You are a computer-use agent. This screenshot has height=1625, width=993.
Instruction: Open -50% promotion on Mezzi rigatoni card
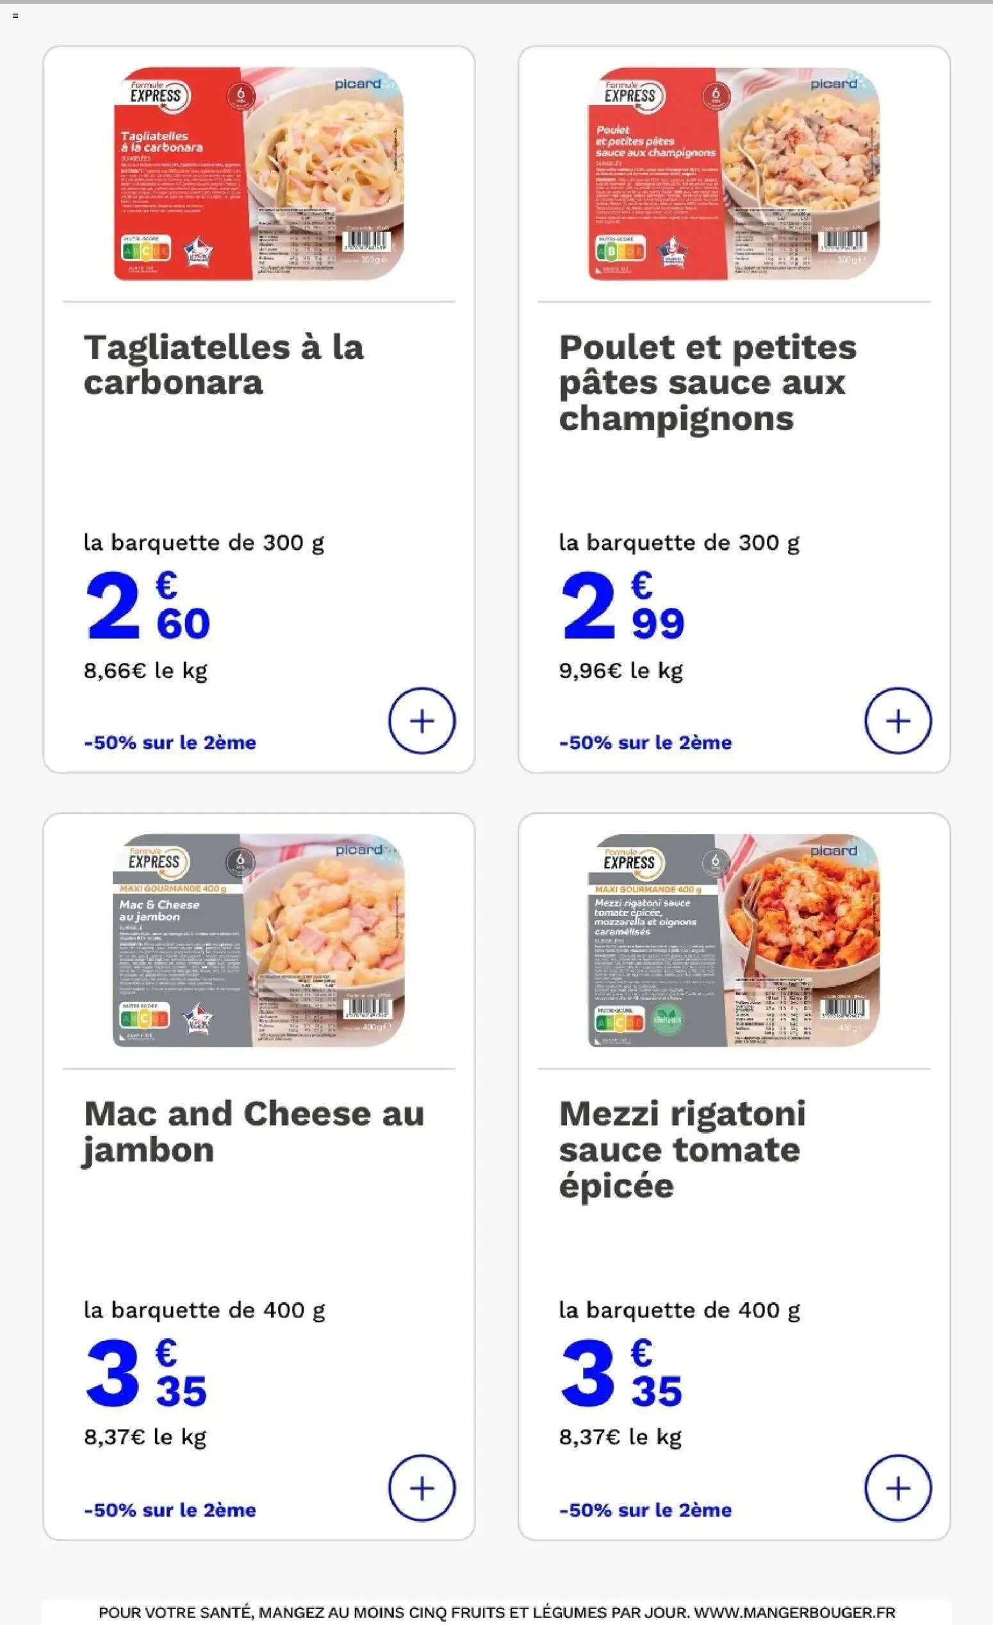[645, 1510]
